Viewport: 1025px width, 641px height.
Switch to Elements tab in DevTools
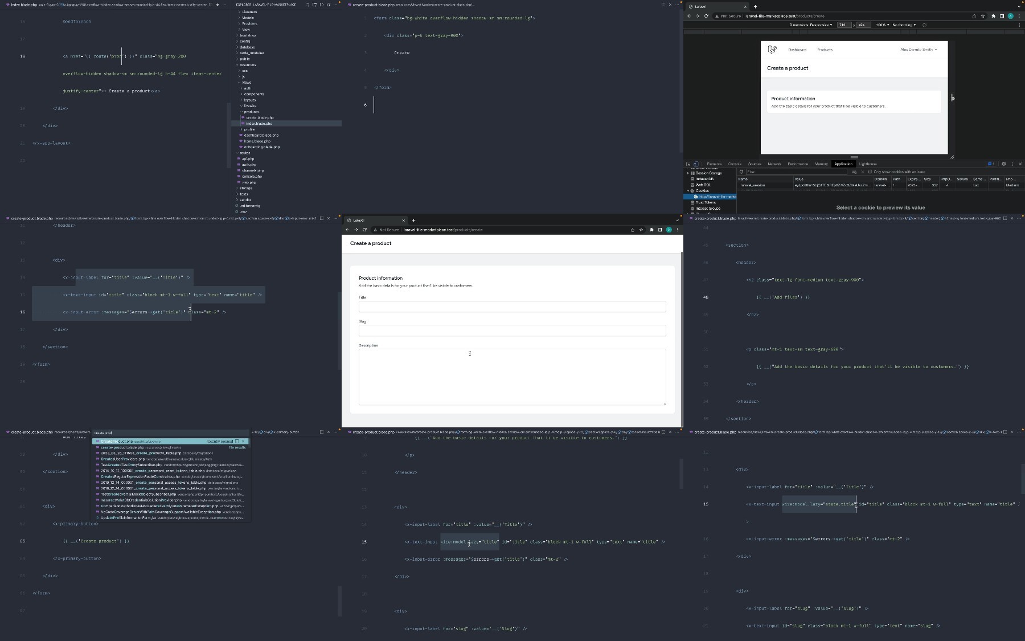(714, 164)
